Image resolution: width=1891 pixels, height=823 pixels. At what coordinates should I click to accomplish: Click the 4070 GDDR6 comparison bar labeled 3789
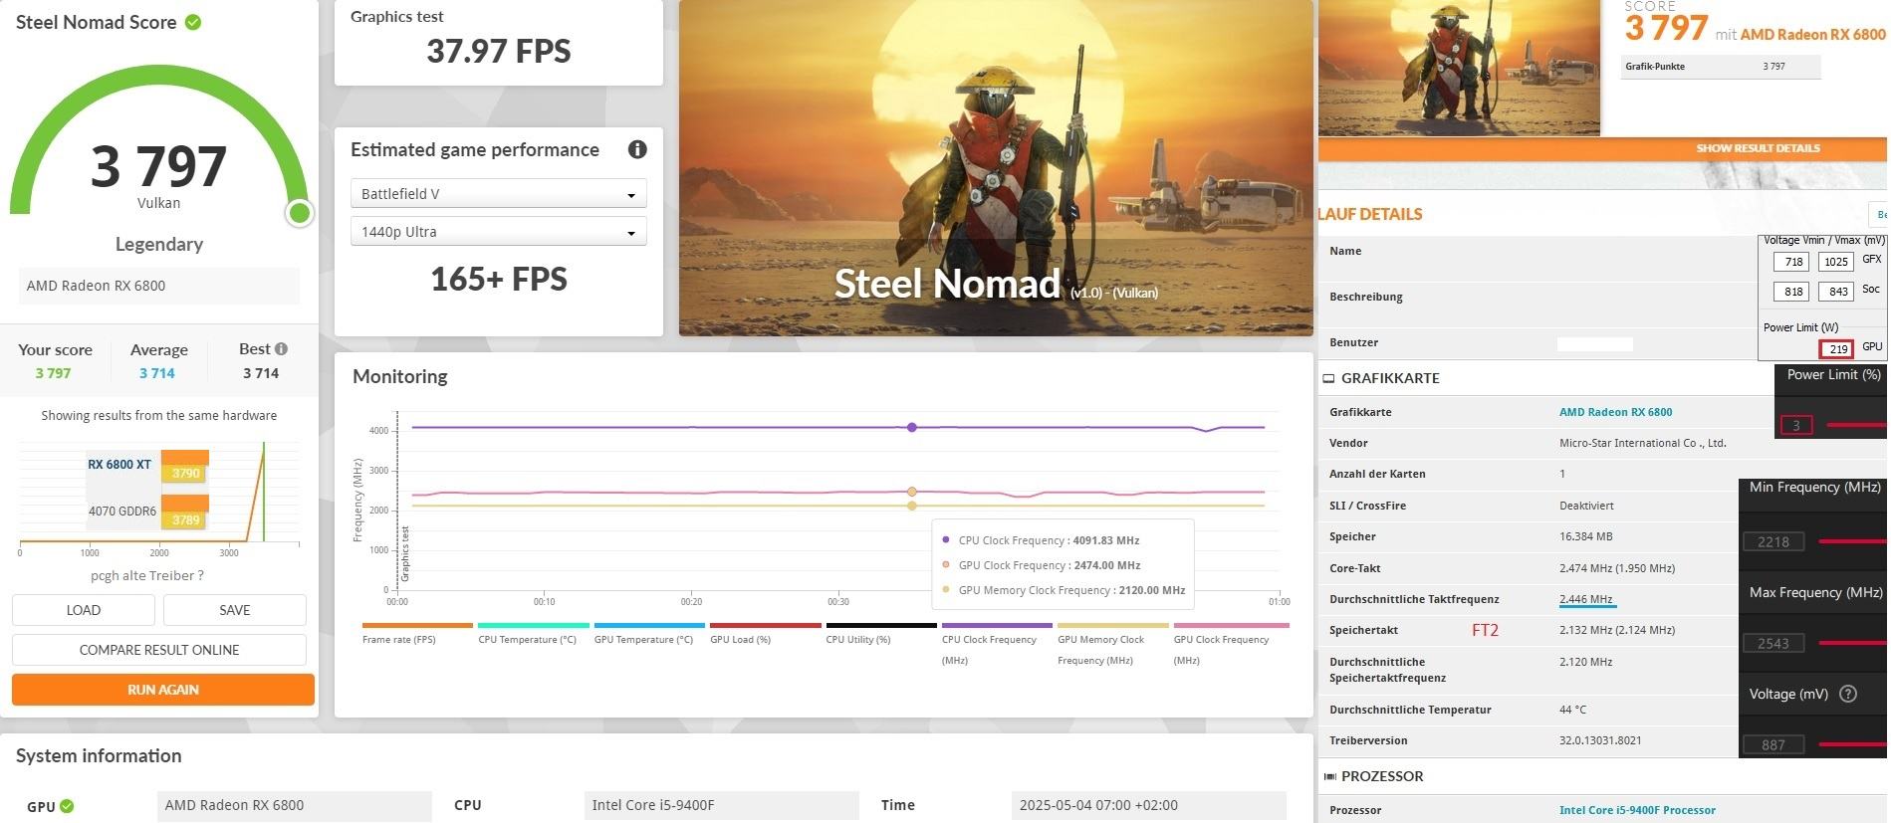pos(185,512)
